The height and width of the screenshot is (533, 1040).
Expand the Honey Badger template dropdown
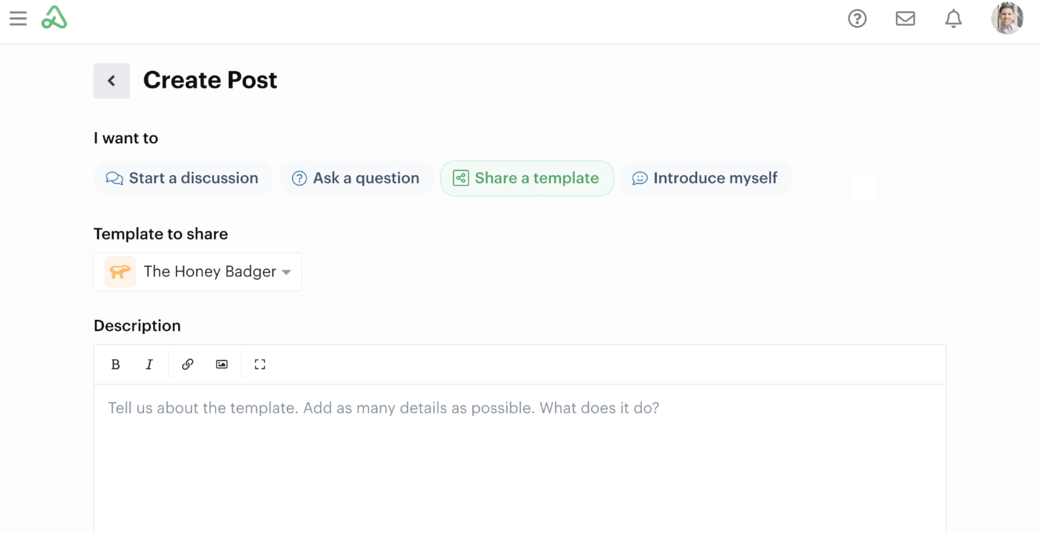click(x=210, y=272)
